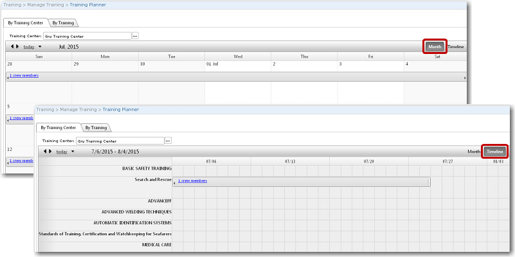Open dropdown arrow next to today in timeline view
Screen dimensions: 515x257
click(73, 152)
